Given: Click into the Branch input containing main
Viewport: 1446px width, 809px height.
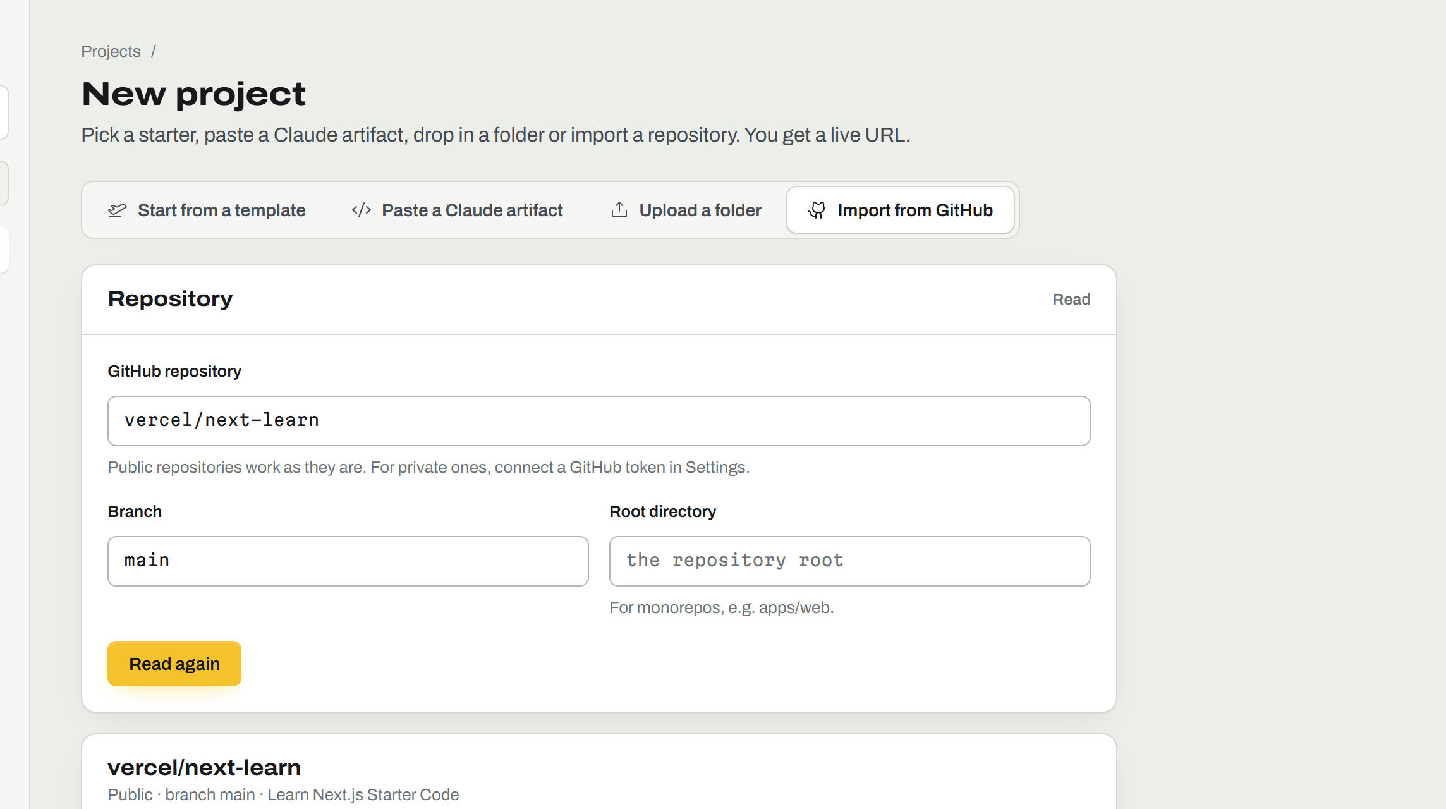Looking at the screenshot, I should [348, 561].
